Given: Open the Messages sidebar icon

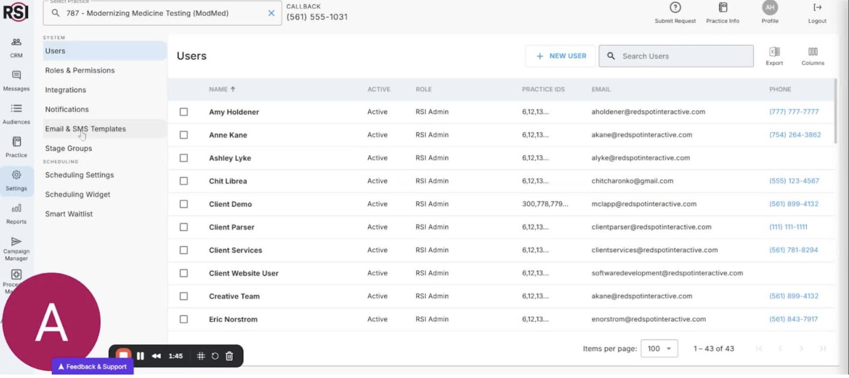Looking at the screenshot, I should click(x=16, y=81).
